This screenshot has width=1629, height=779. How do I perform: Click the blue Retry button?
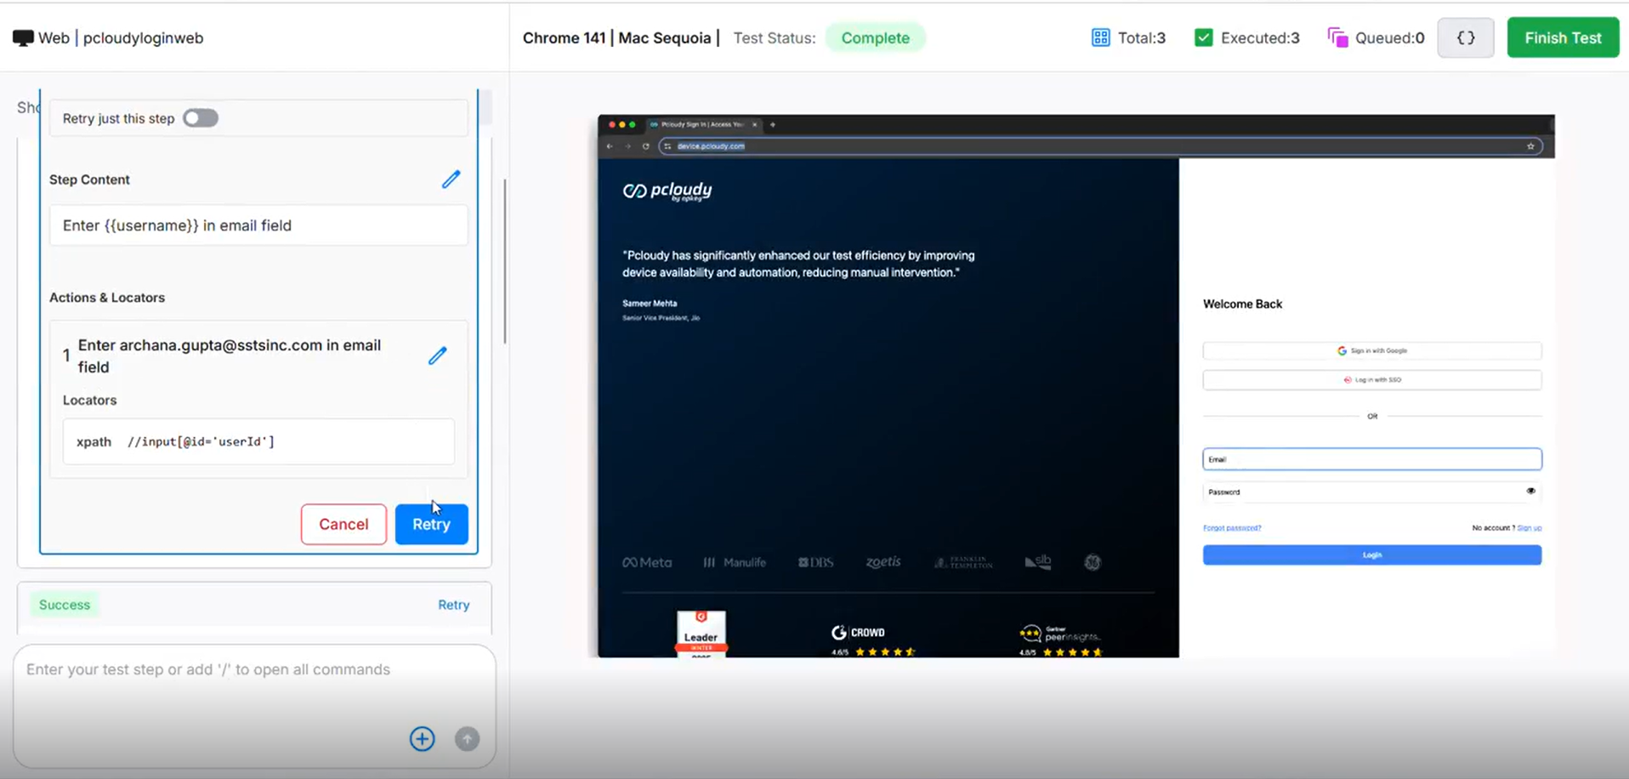point(431,524)
